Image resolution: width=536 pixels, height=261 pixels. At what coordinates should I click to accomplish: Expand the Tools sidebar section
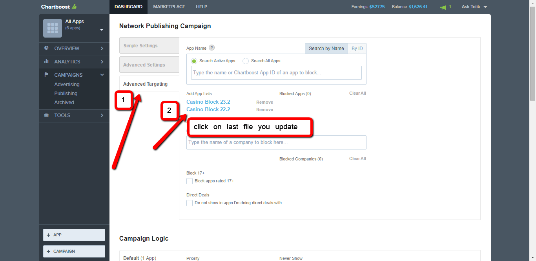click(102, 115)
